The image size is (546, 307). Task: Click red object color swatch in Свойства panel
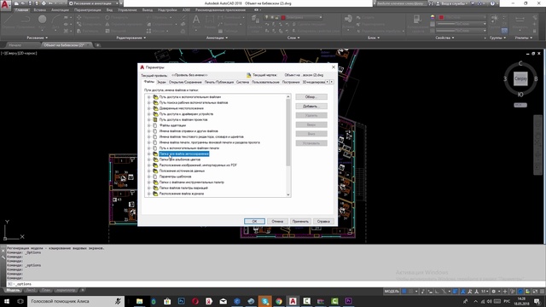441,17
